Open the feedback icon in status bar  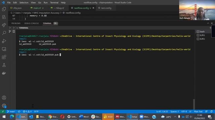point(206,111)
